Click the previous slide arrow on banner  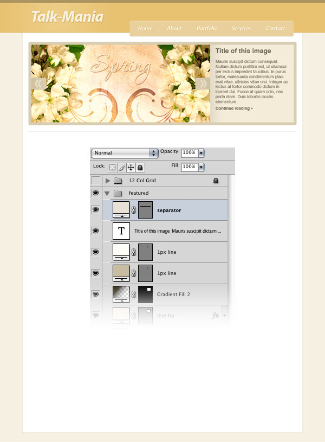click(x=38, y=84)
